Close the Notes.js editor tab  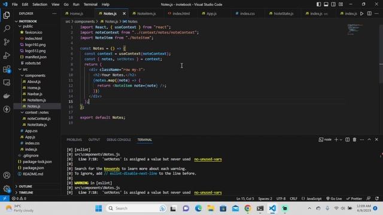pyautogui.click(x=124, y=14)
